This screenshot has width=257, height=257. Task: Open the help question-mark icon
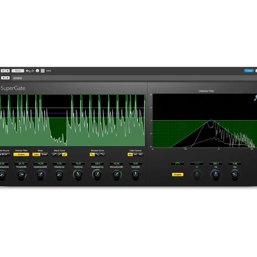coord(37,71)
